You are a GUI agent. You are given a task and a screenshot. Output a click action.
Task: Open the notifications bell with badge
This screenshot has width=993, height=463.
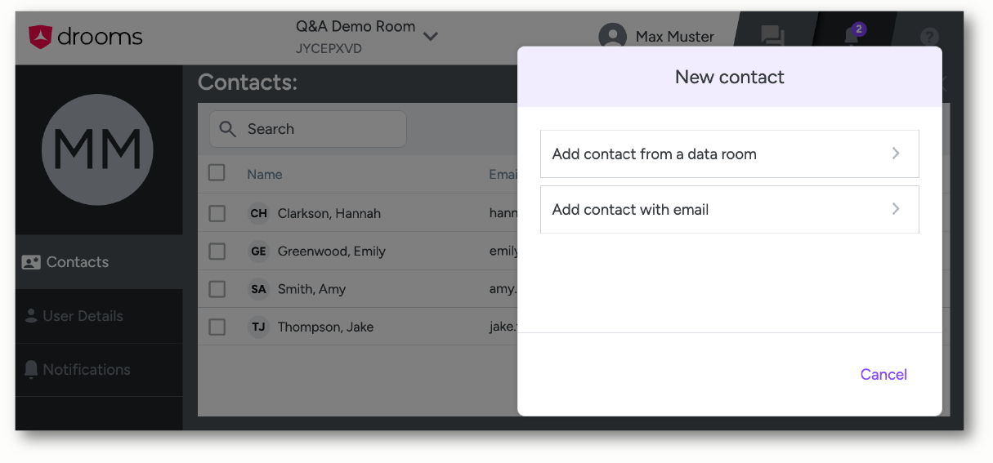(x=852, y=36)
